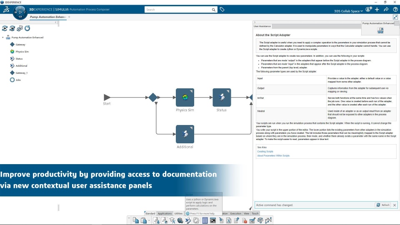Click the top search input field

tap(178, 10)
